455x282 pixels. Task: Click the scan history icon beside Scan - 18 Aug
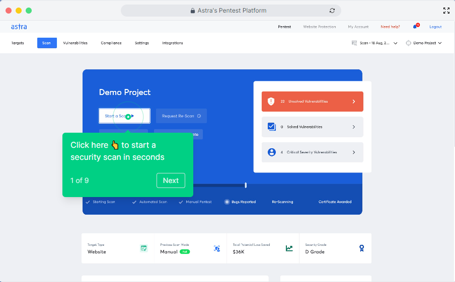coord(354,43)
